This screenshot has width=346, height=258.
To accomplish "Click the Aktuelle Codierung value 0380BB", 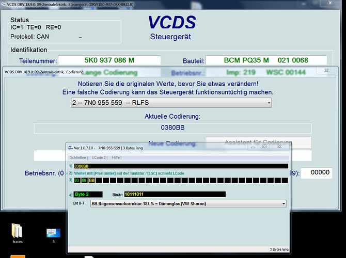I will pyautogui.click(x=172, y=128).
